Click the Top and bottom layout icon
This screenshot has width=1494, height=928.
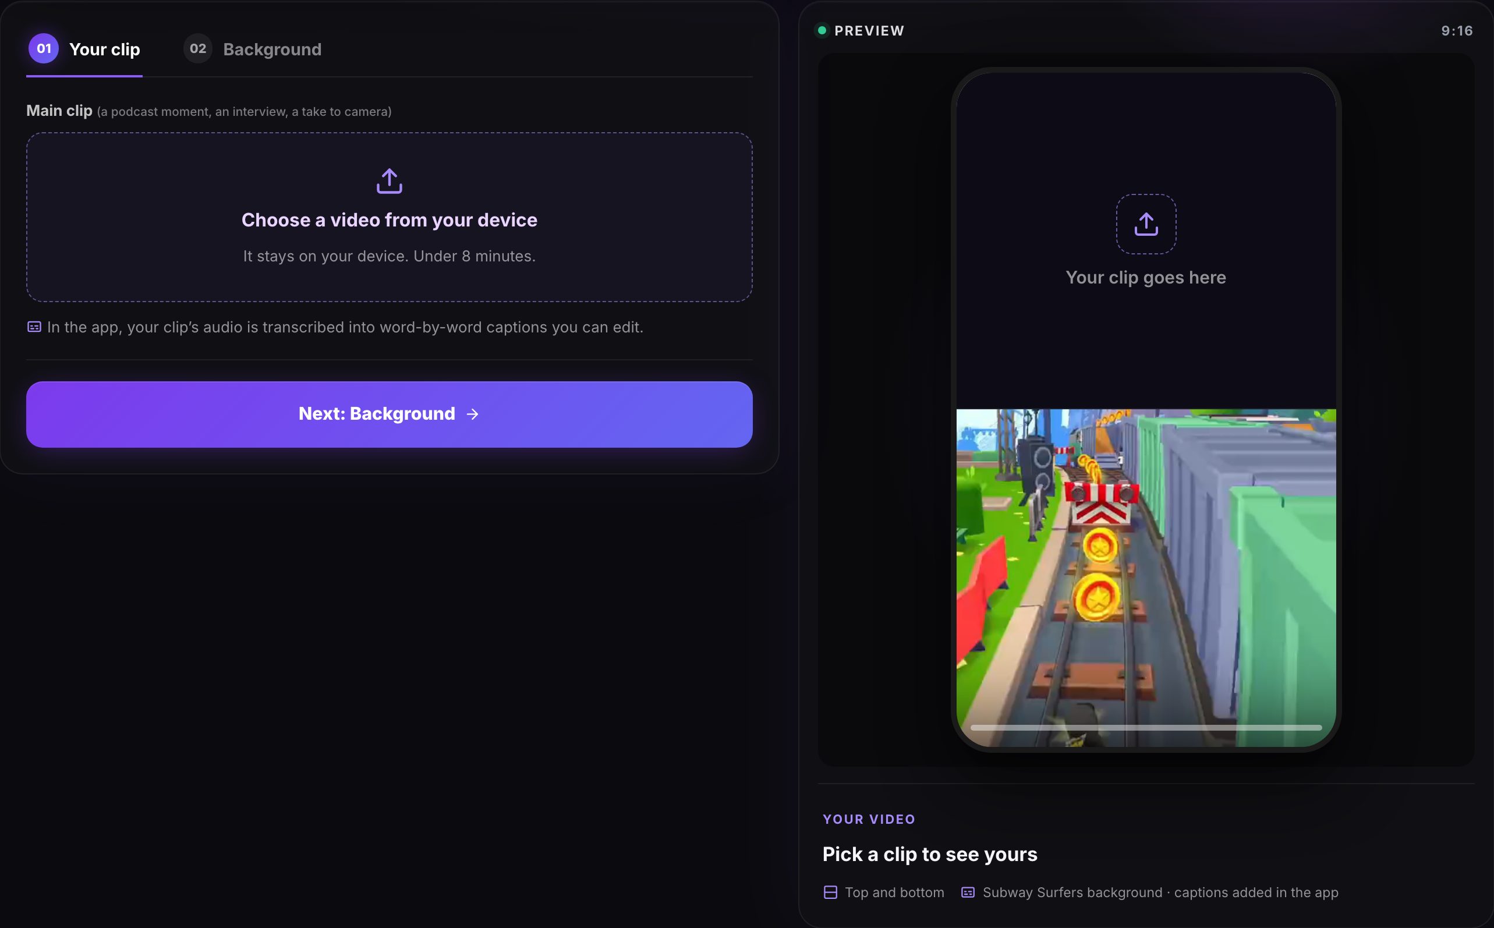(830, 892)
